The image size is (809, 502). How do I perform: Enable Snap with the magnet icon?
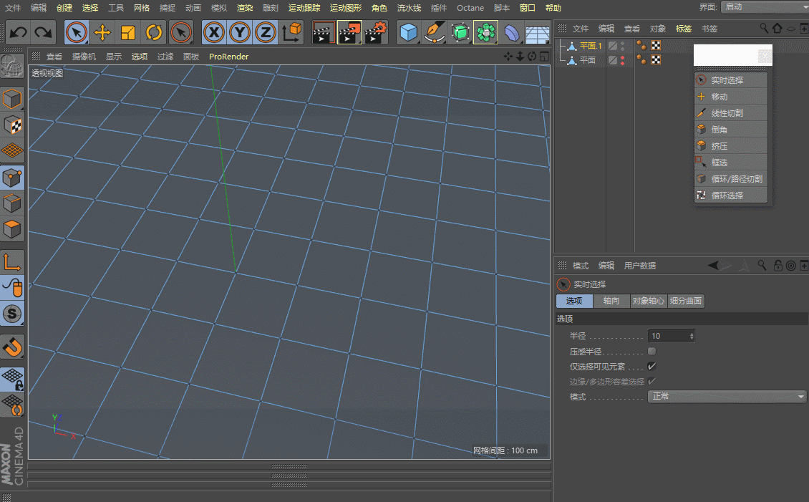coord(12,346)
